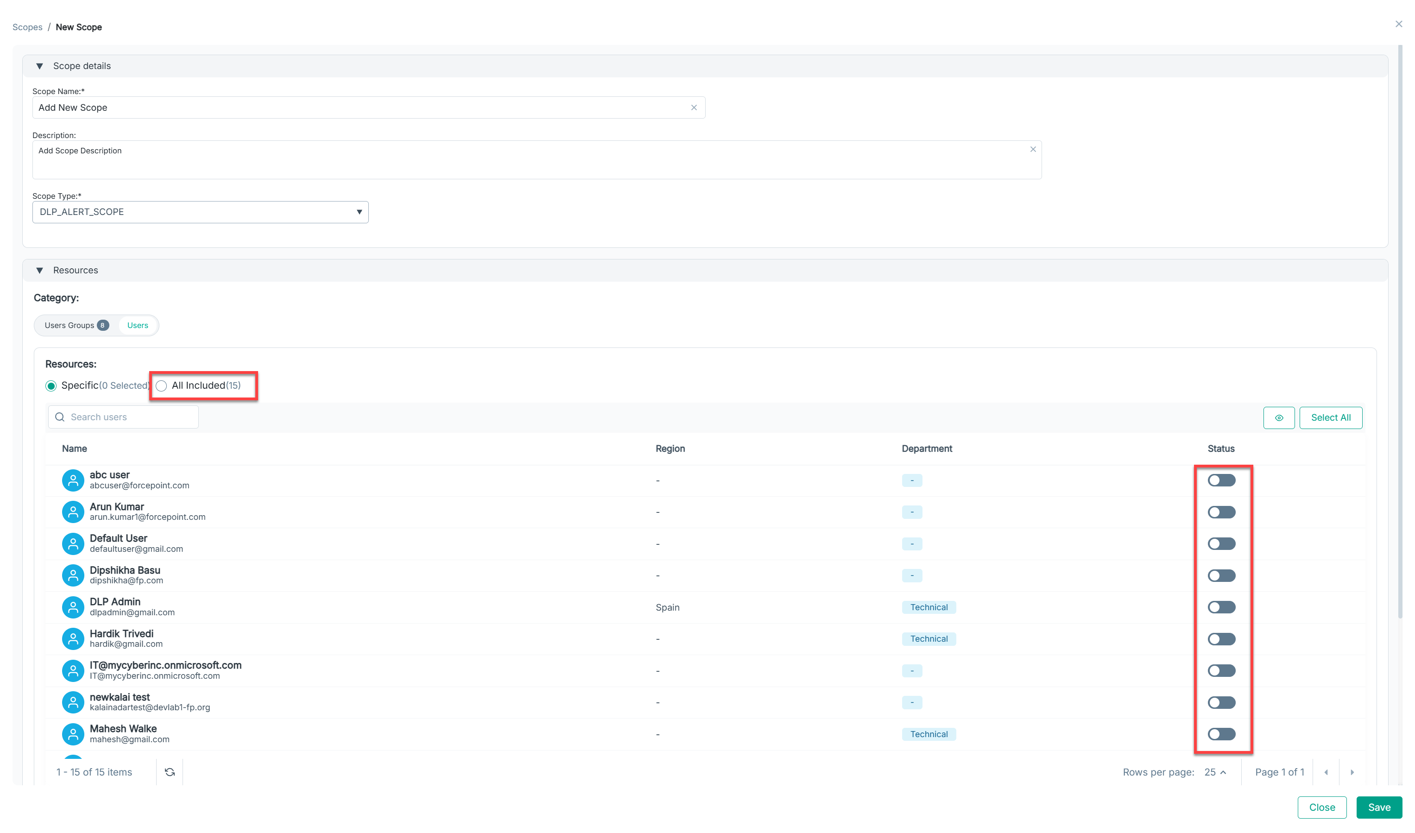Go to previous page arrow
1415x833 pixels.
point(1326,772)
